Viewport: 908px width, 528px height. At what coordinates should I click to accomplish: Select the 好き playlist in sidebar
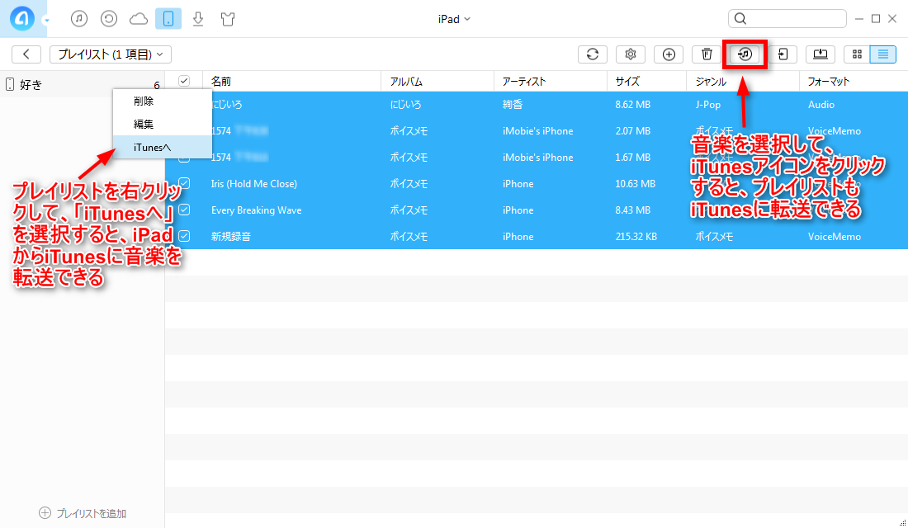tap(83, 84)
